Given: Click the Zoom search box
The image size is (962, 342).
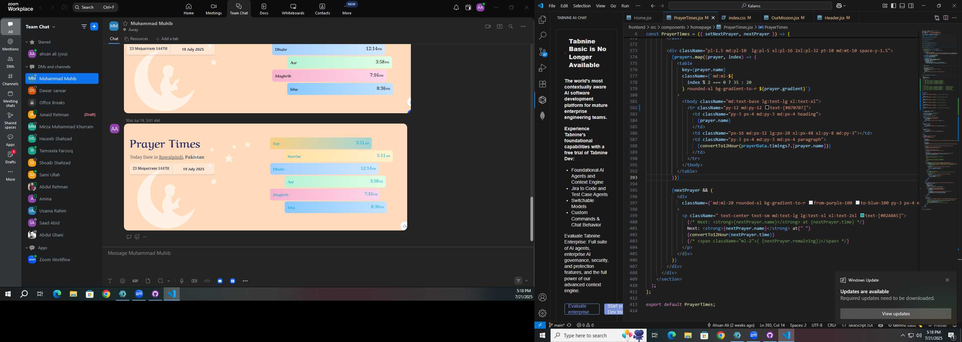Looking at the screenshot, I should [x=95, y=7].
